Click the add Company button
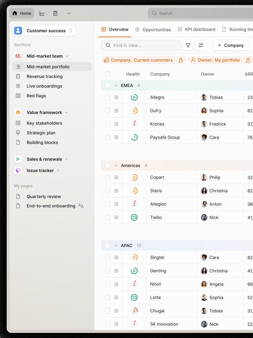253x338 pixels. click(x=230, y=45)
